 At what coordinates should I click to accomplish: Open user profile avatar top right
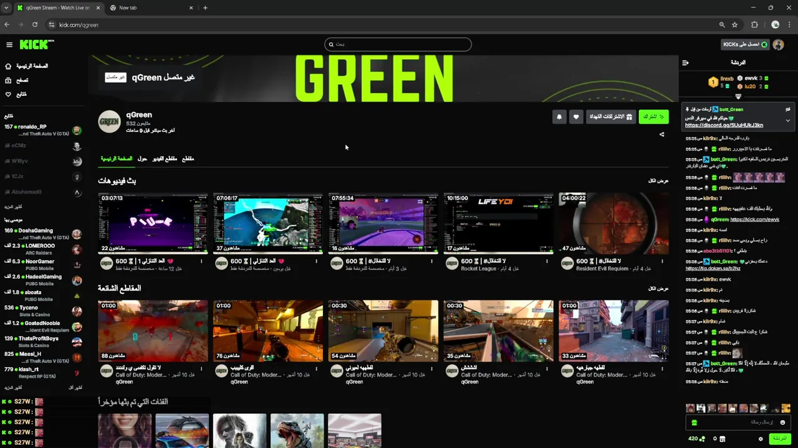pyautogui.click(x=778, y=44)
